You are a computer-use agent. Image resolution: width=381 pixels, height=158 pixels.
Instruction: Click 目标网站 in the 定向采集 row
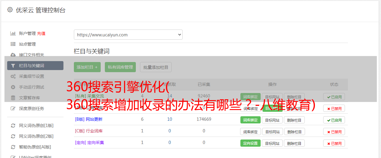click(x=272, y=143)
